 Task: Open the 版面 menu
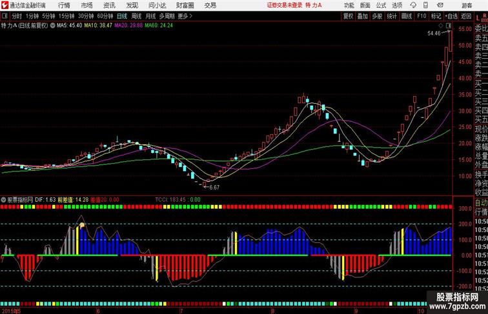[365, 5]
